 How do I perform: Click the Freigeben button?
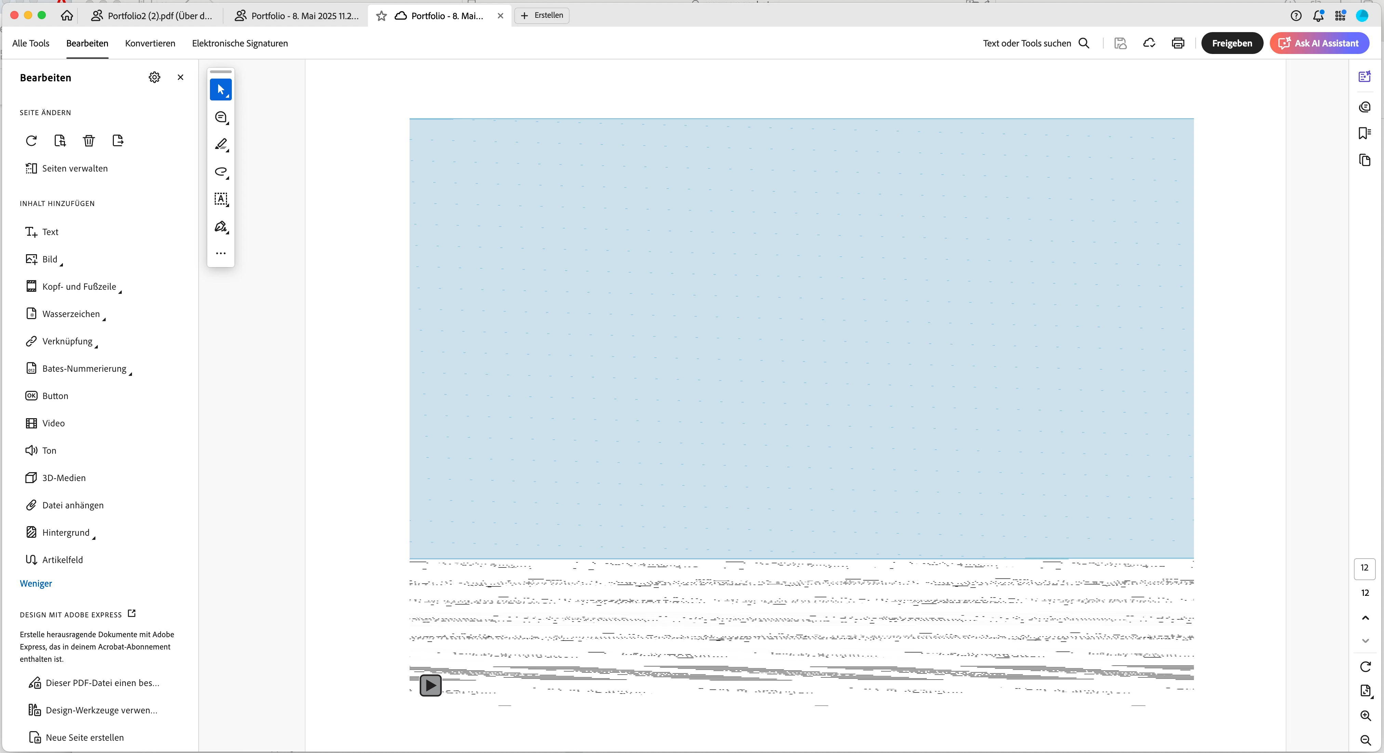(1232, 43)
